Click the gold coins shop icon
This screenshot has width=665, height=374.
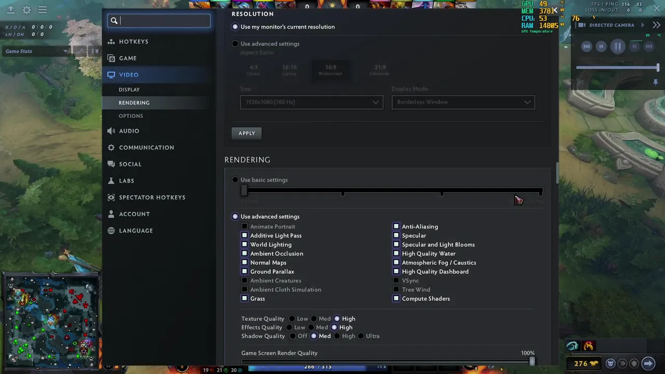pyautogui.click(x=593, y=364)
